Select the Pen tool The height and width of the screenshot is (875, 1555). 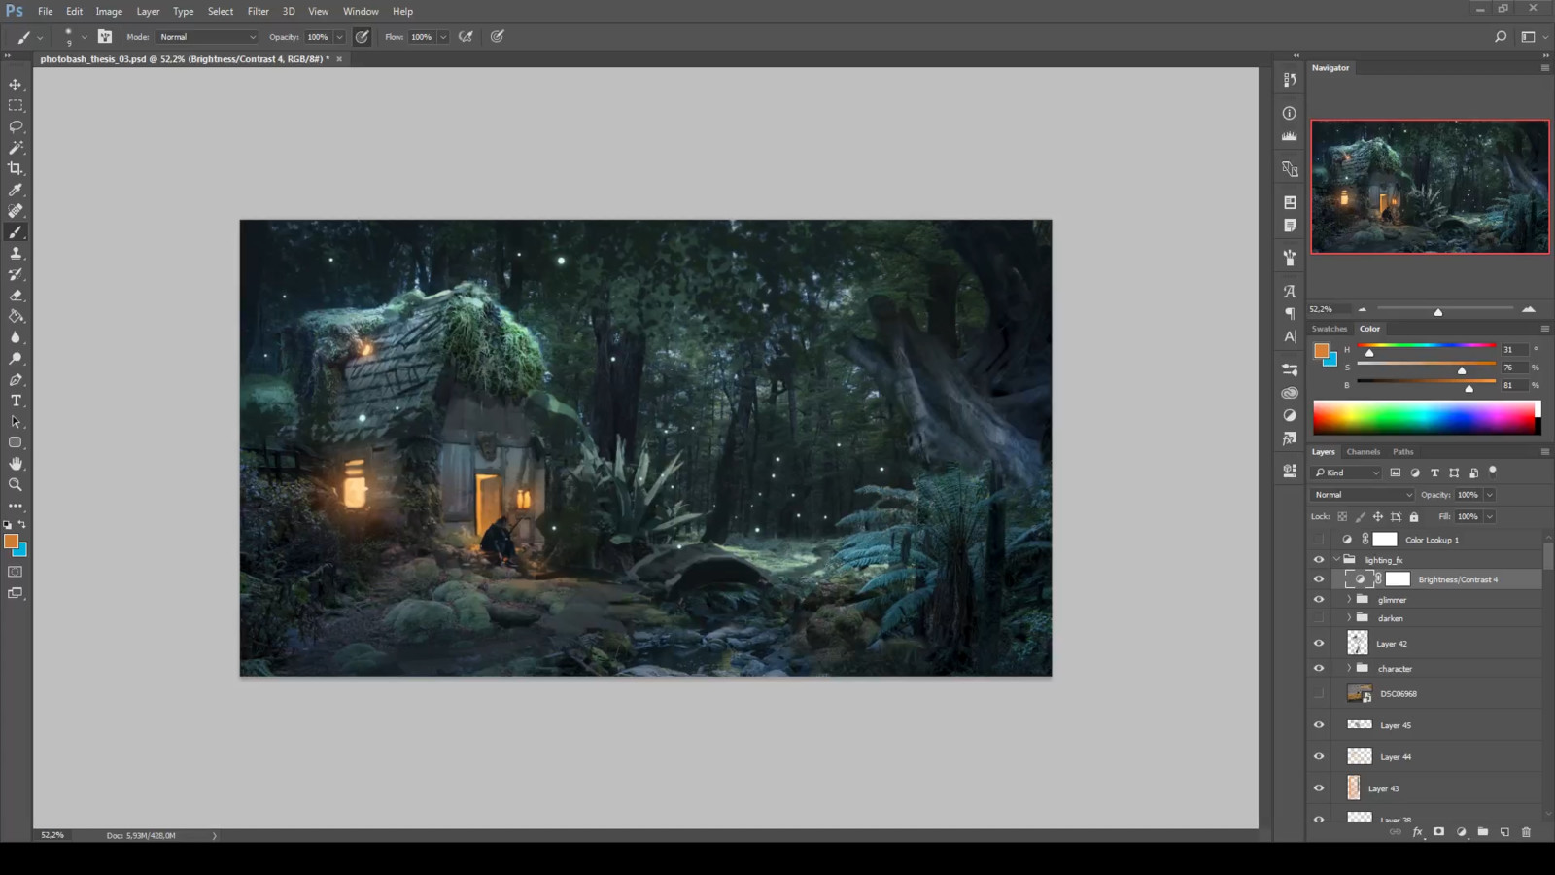point(16,380)
